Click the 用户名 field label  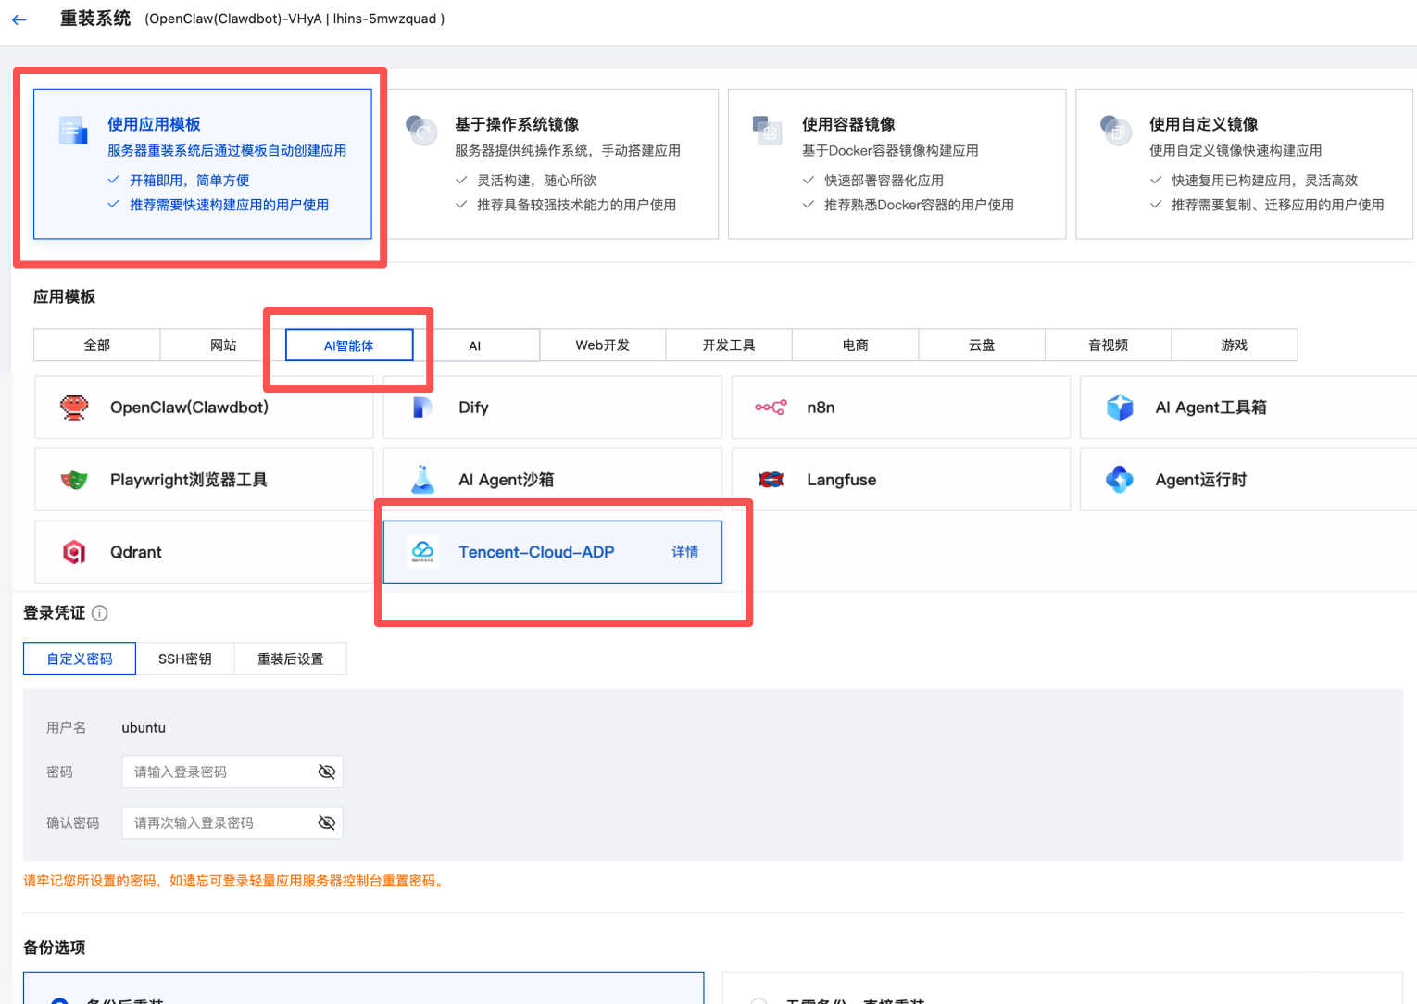67,728
